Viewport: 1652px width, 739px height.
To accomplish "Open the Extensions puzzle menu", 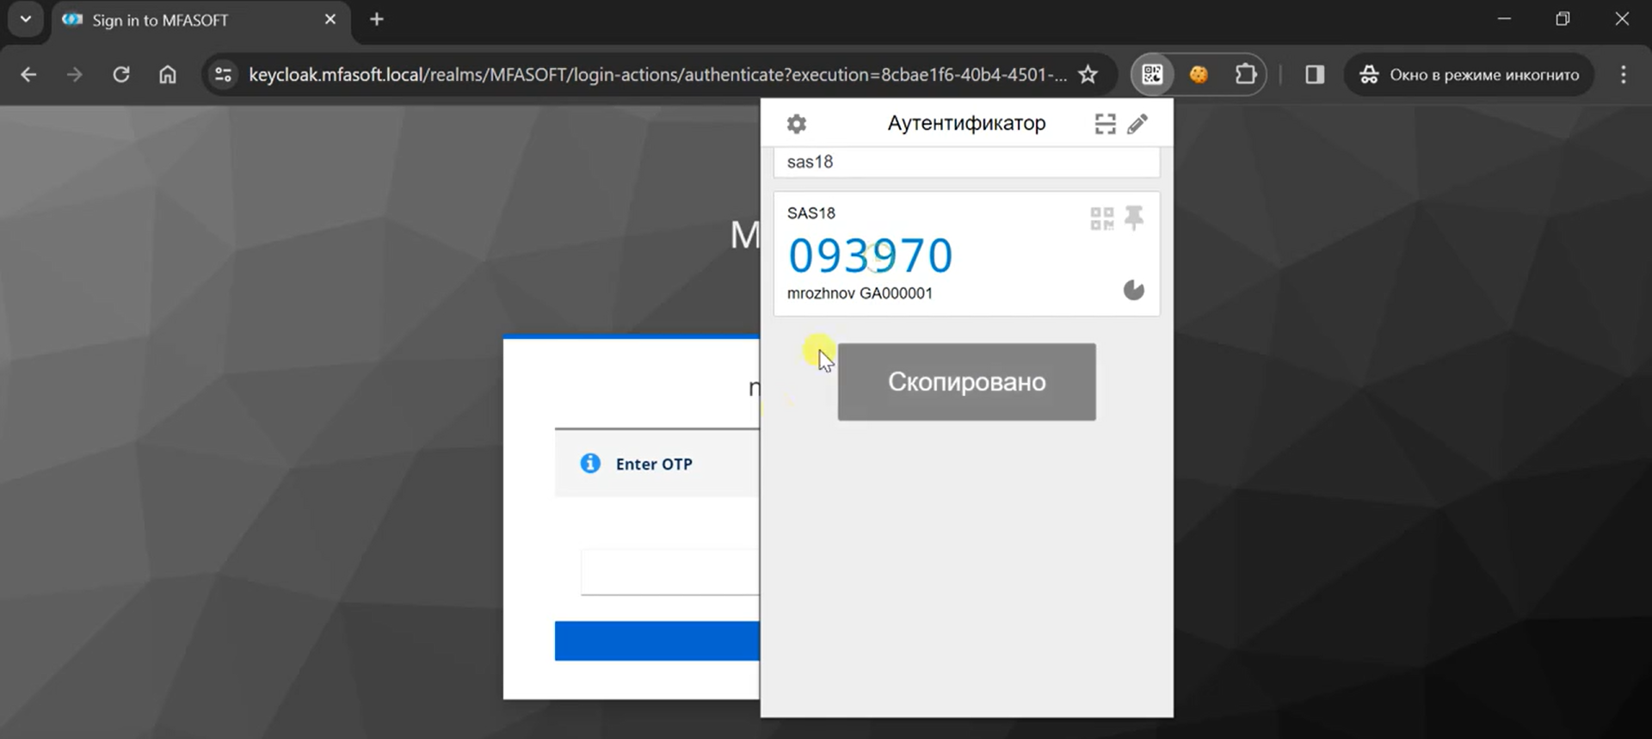I will point(1245,75).
